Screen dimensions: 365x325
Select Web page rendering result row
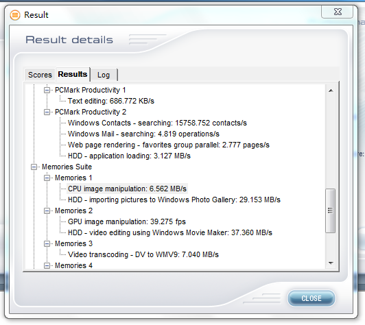tap(169, 145)
